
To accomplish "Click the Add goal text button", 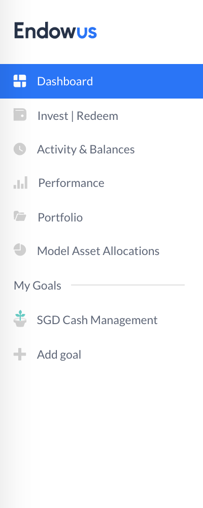I will (59, 355).
